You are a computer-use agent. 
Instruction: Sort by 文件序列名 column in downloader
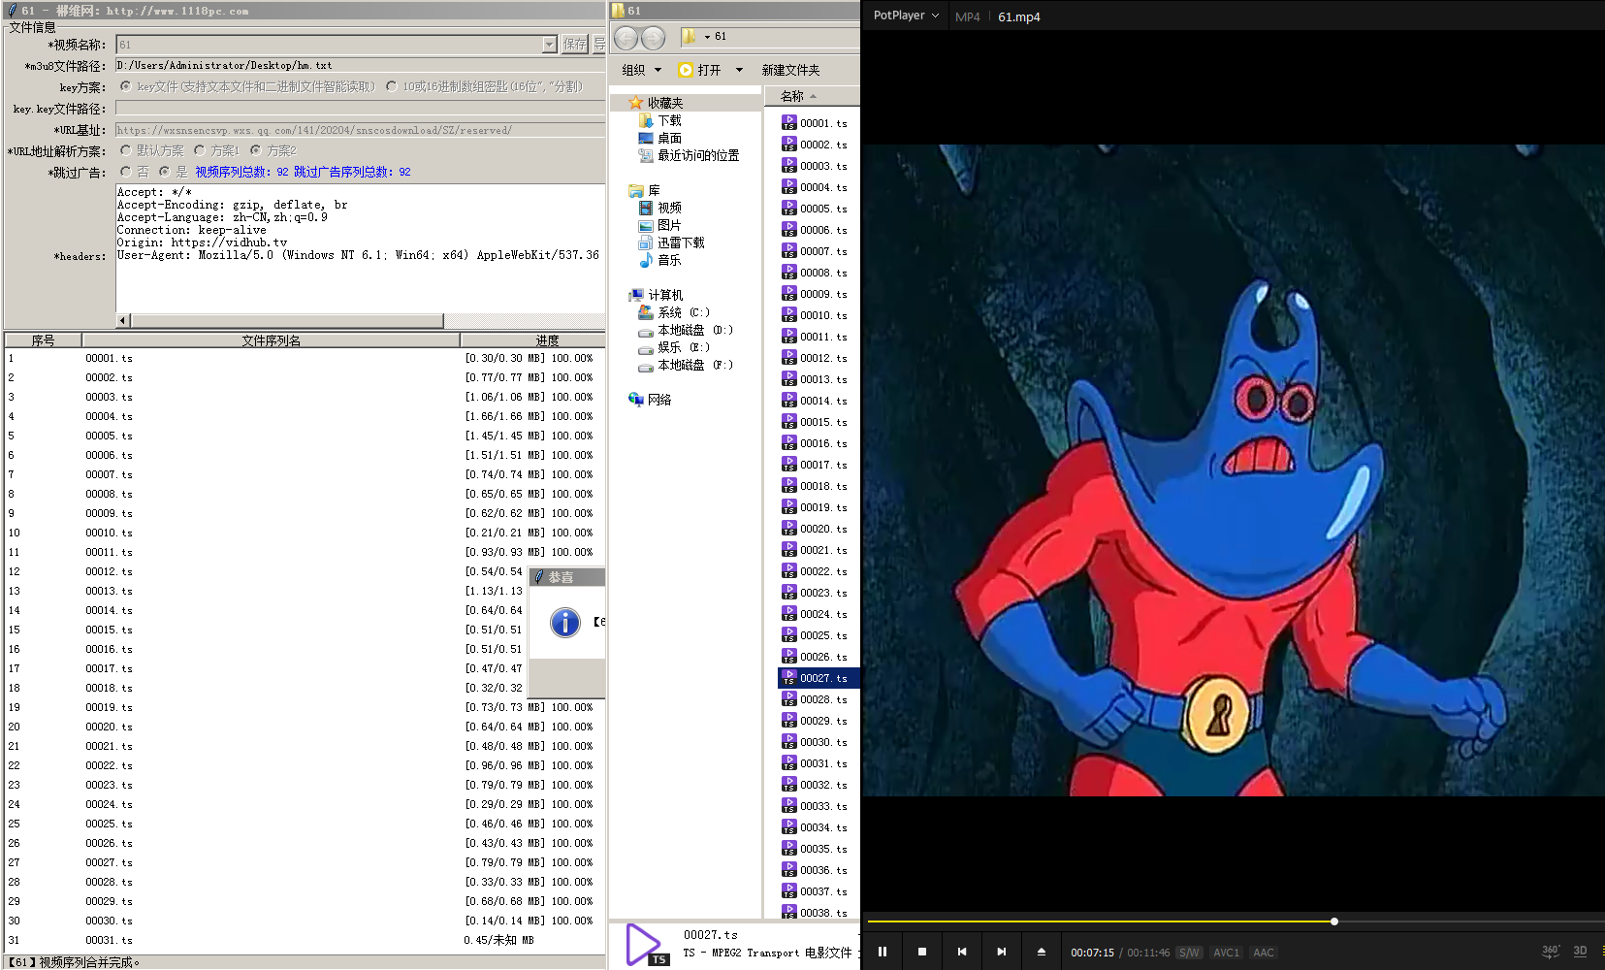271,340
